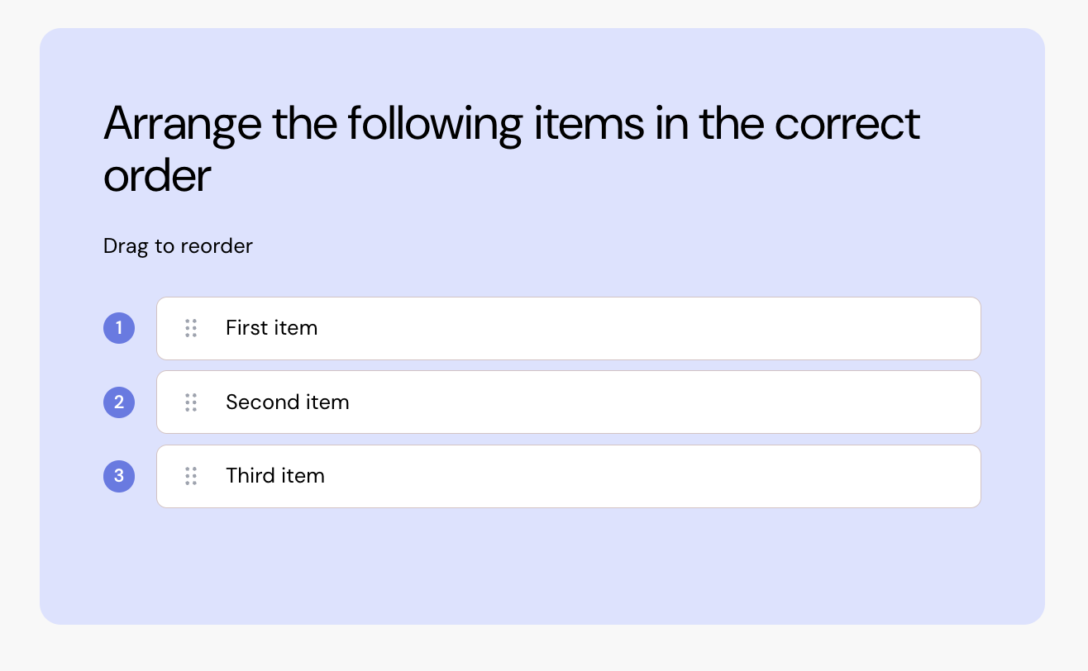Click the "Third item" text label
The width and height of the screenshot is (1088, 671).
click(x=274, y=476)
